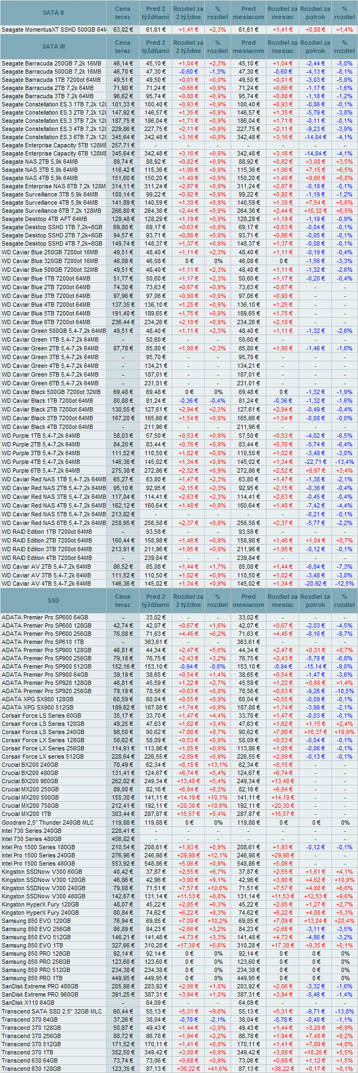Screen dimensions: 358x1073
Task: Select WD Caviar Blue 320GB 7200ot 16MB
Action: coord(50,261)
